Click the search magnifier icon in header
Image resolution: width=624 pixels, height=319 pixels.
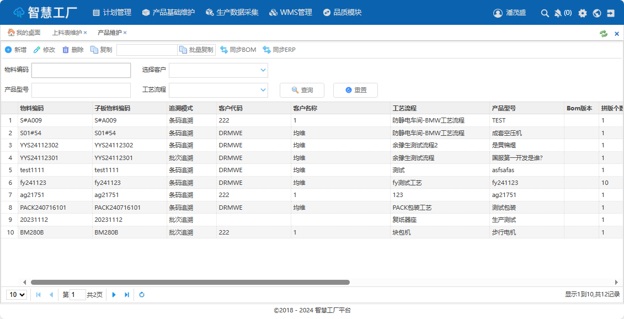545,13
